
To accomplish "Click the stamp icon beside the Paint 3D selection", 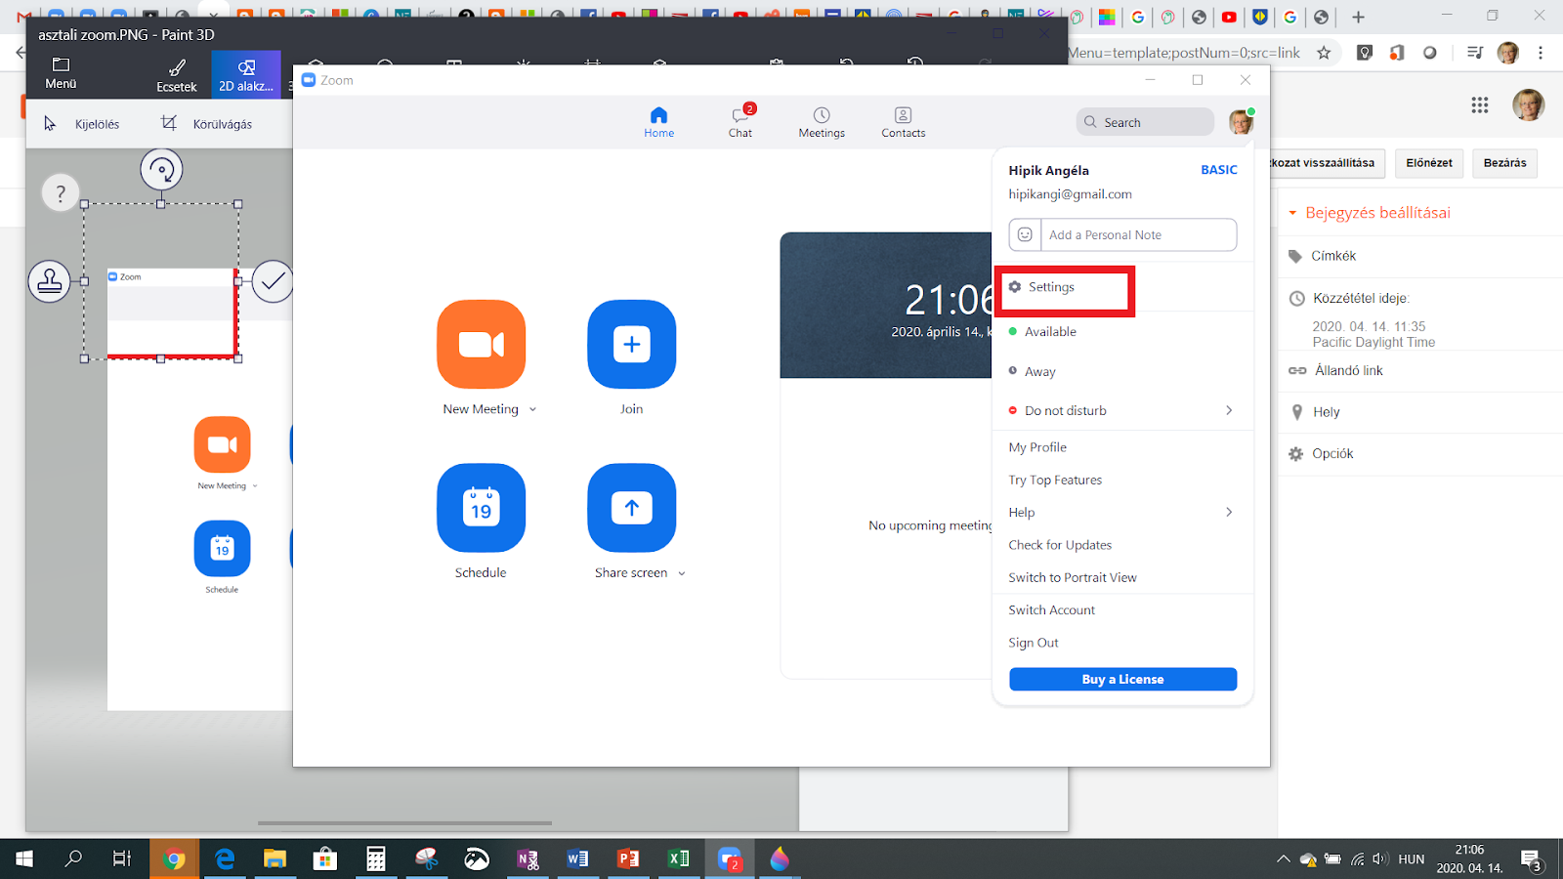I will (49, 281).
